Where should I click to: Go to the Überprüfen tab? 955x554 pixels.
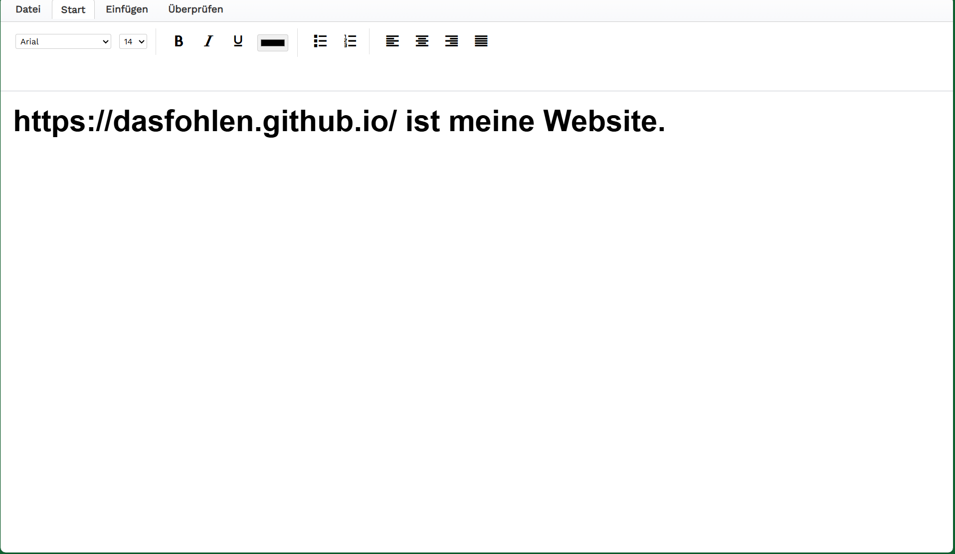195,9
